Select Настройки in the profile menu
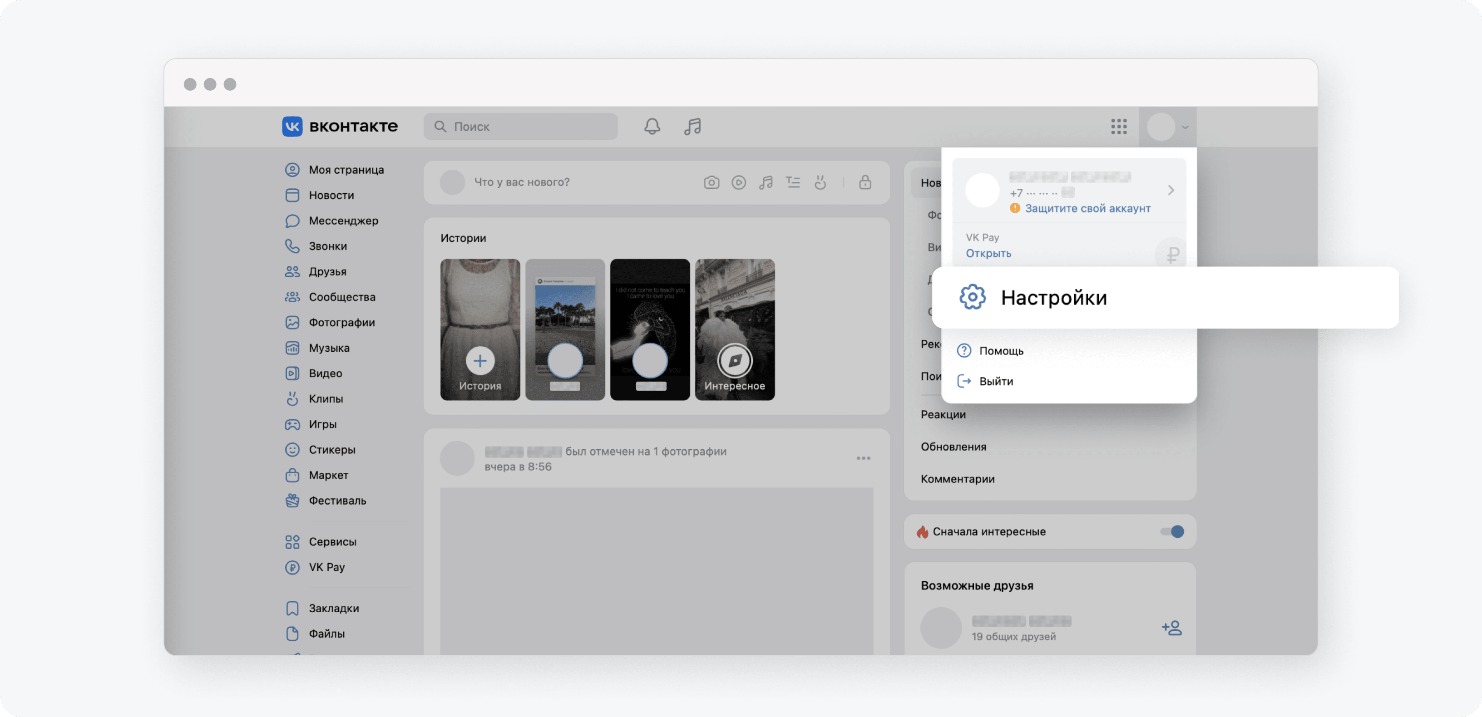 tap(1053, 297)
